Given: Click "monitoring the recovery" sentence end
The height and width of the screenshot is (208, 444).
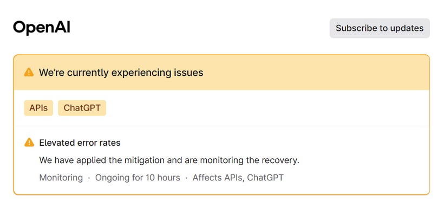Looking at the screenshot, I should click(x=250, y=160).
